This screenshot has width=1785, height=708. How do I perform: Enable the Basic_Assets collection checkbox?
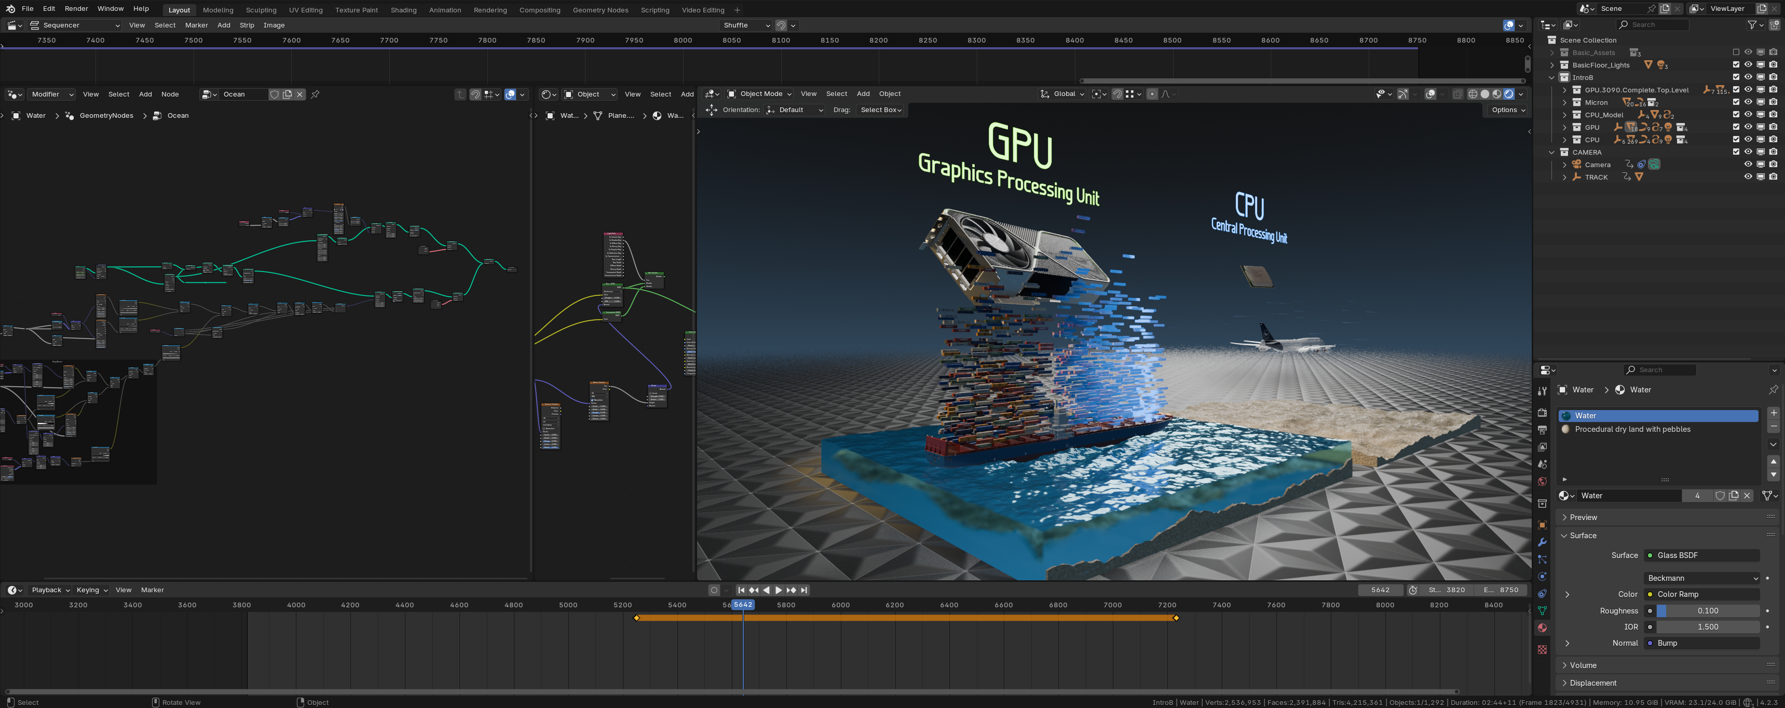tap(1736, 52)
